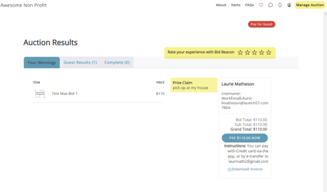Rate experience four stars
The height and width of the screenshot is (192, 327).
(261, 52)
